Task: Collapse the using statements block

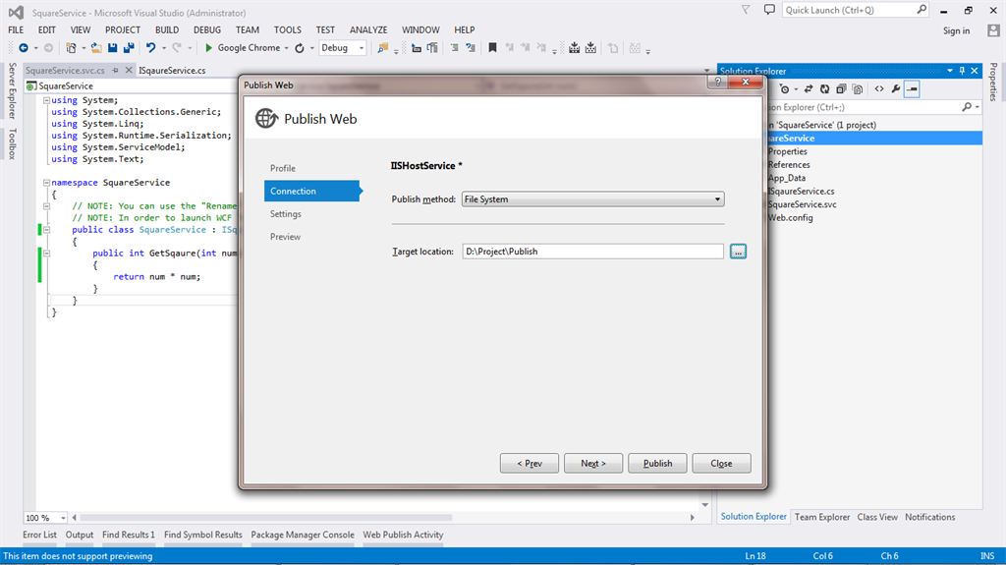Action: tap(47, 100)
